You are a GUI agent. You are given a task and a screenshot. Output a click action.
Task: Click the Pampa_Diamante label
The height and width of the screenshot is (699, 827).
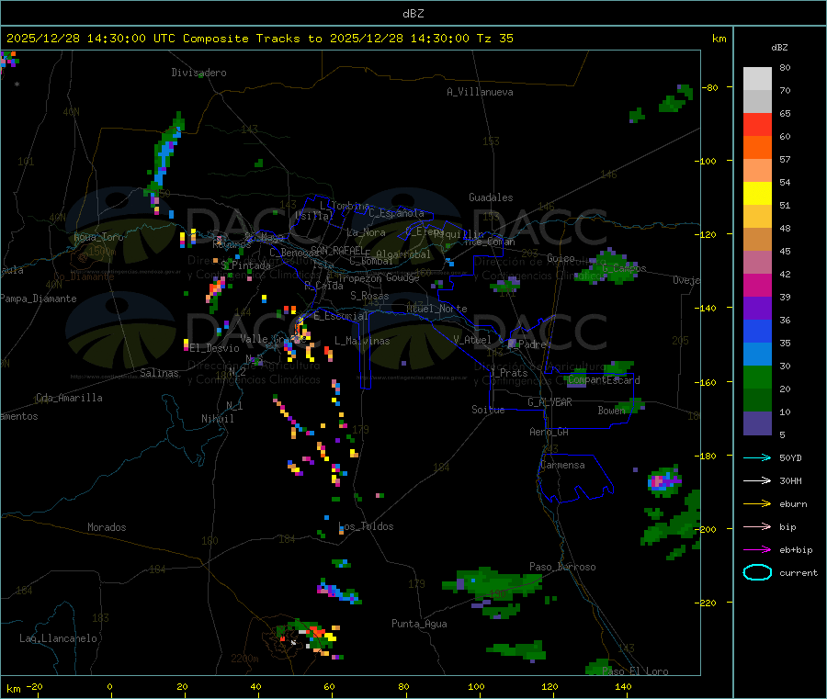(39, 299)
